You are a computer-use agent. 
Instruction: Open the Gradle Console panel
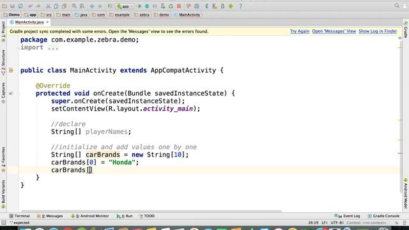pyautogui.click(x=383, y=216)
